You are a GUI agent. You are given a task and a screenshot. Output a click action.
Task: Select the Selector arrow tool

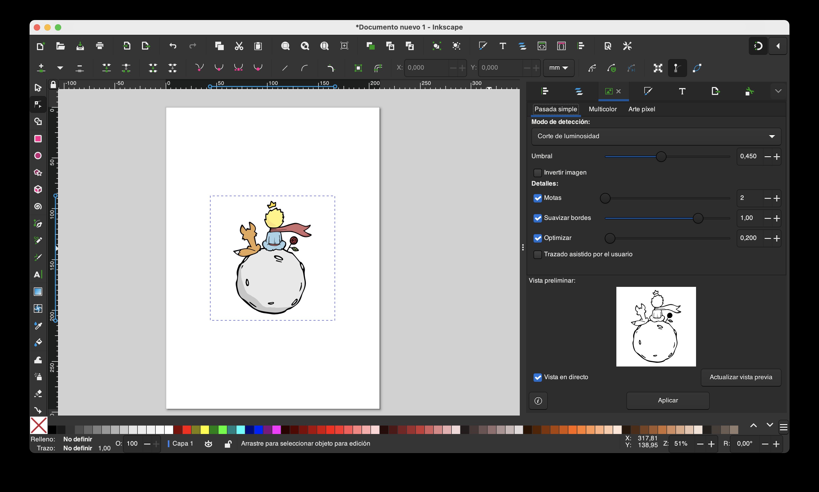[38, 88]
